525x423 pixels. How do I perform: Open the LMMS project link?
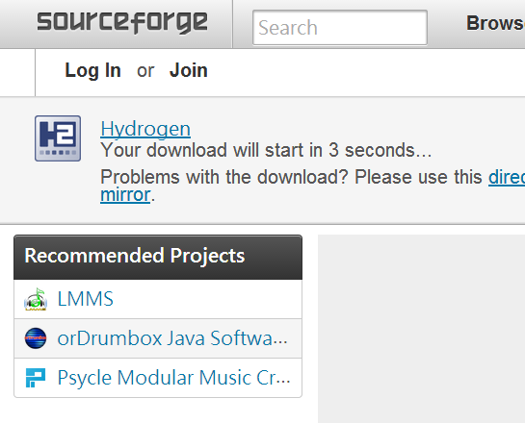86,299
